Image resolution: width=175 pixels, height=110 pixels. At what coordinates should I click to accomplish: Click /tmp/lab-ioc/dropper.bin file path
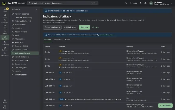coord(137,100)
